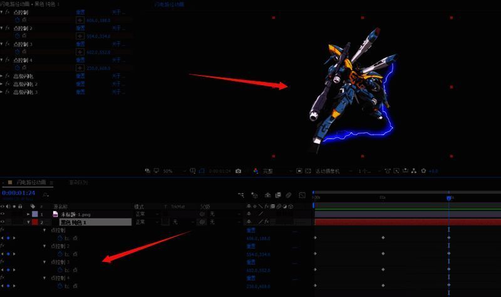Click the draft 3D icon in timeline

[254, 195]
